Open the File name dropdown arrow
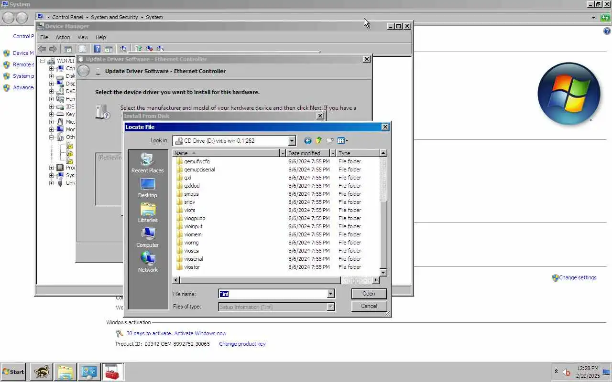 click(x=330, y=294)
